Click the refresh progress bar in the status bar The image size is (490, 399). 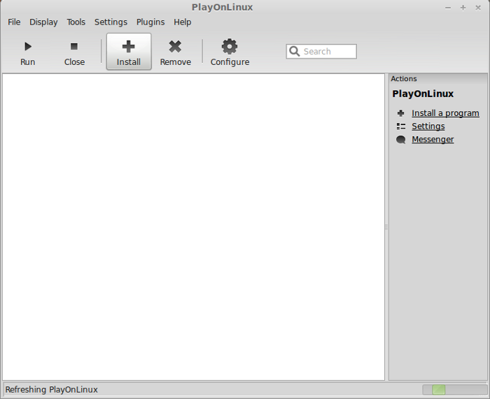(455, 389)
